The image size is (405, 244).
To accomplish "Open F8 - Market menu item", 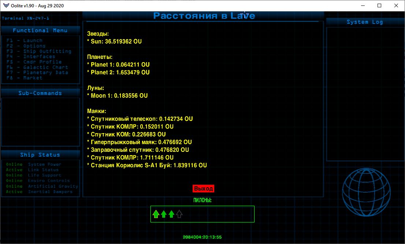I will point(25,78).
